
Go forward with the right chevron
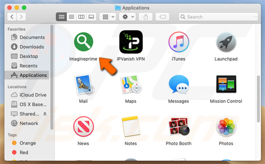(x=21, y=17)
